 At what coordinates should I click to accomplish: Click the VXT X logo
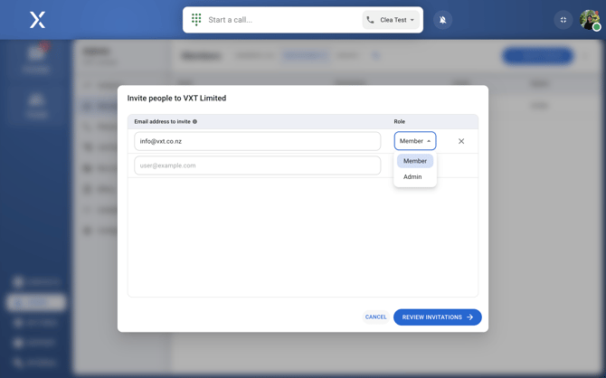(x=37, y=20)
